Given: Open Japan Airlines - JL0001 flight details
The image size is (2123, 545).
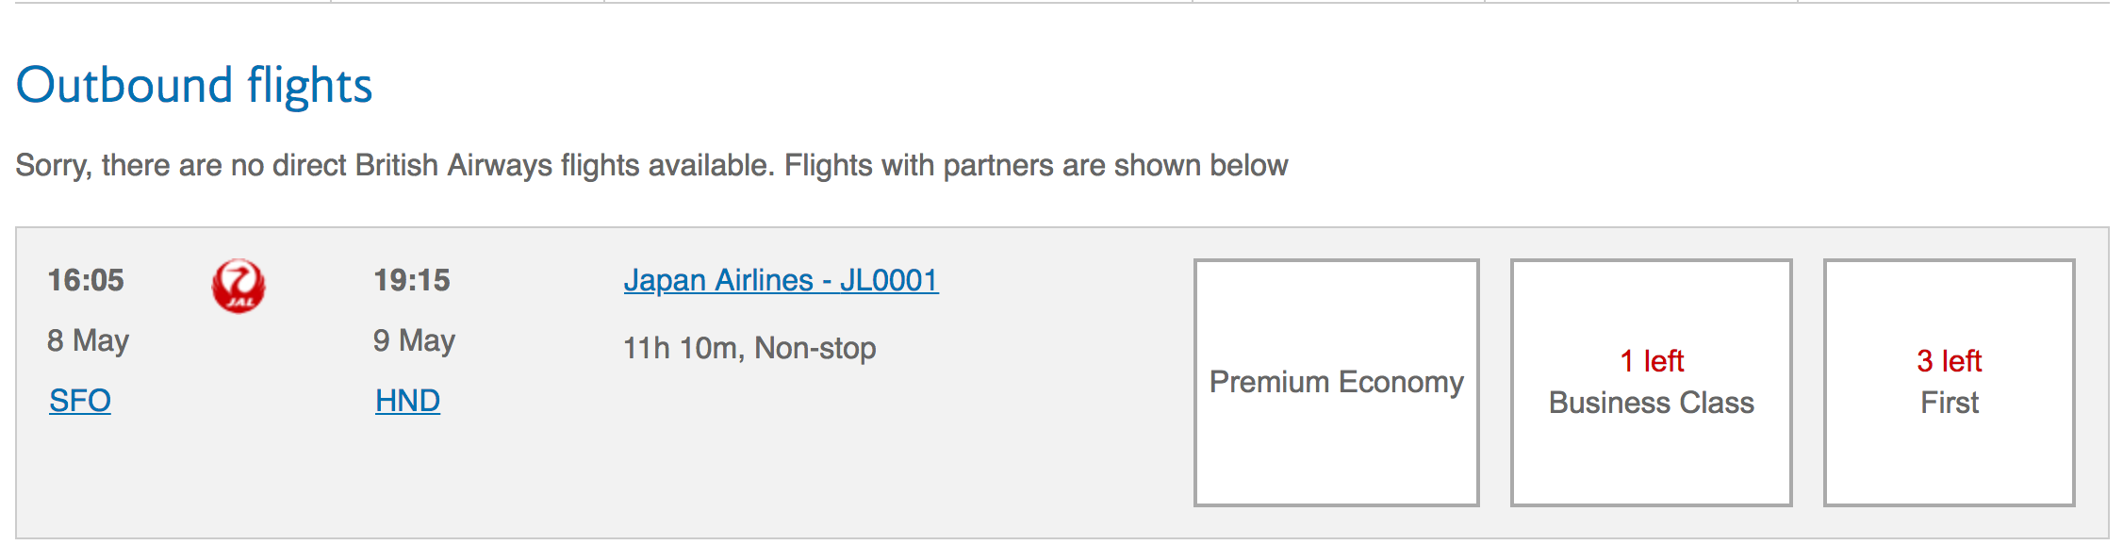Looking at the screenshot, I should coord(781,280).
